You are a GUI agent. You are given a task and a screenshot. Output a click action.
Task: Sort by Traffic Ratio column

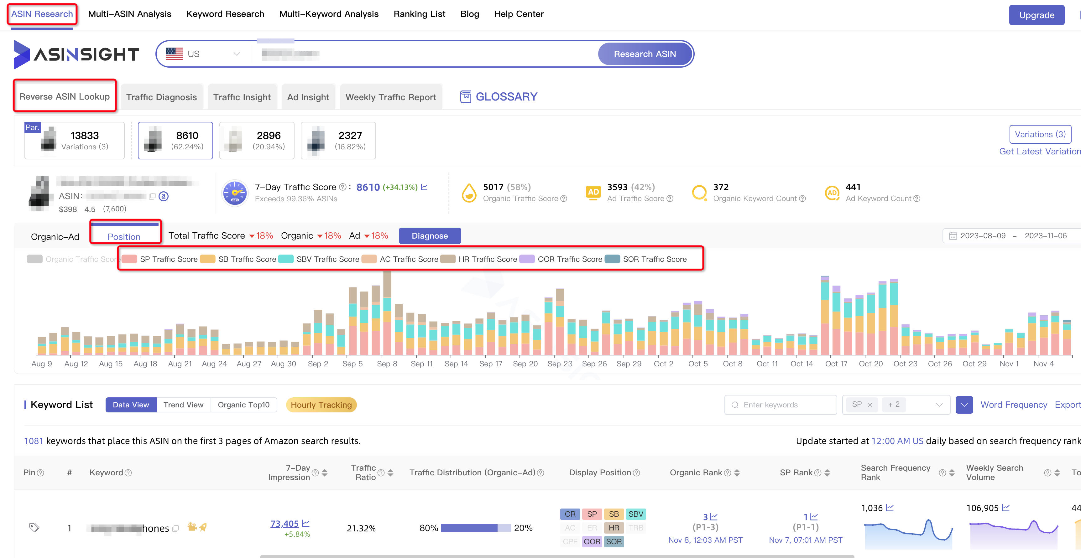tap(390, 473)
